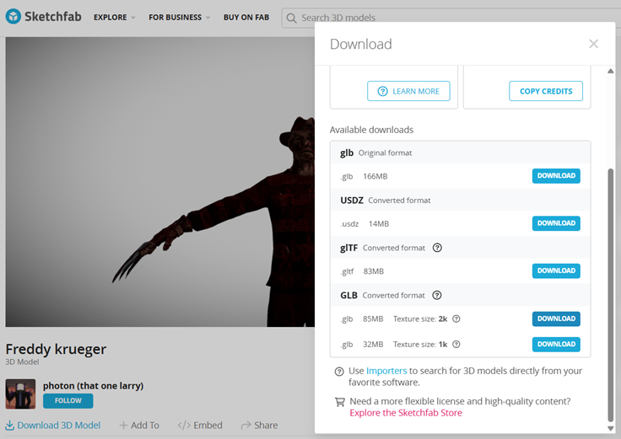Open the Importers link
The height and width of the screenshot is (439, 621).
pyautogui.click(x=386, y=371)
